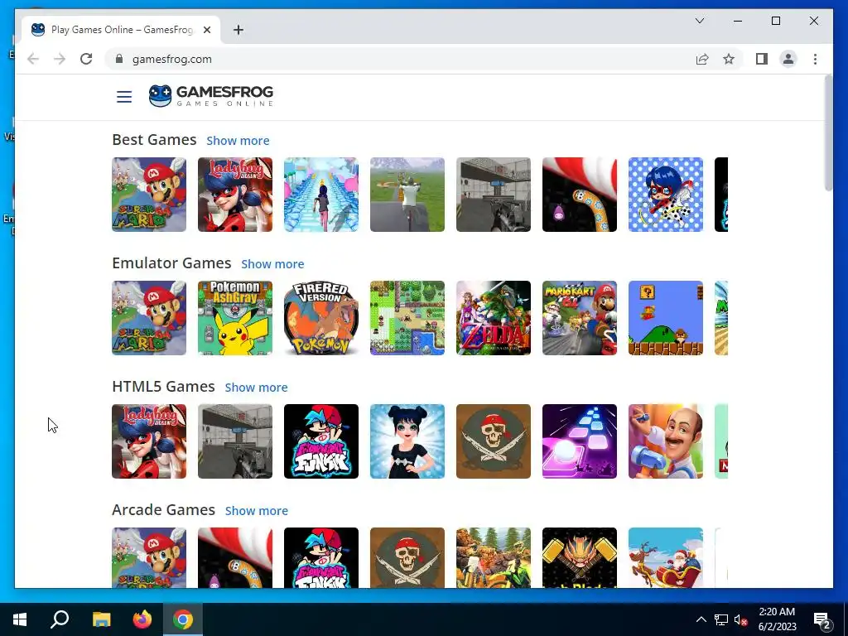Open the Chrome profile avatar
The image size is (848, 636).
coord(788,59)
